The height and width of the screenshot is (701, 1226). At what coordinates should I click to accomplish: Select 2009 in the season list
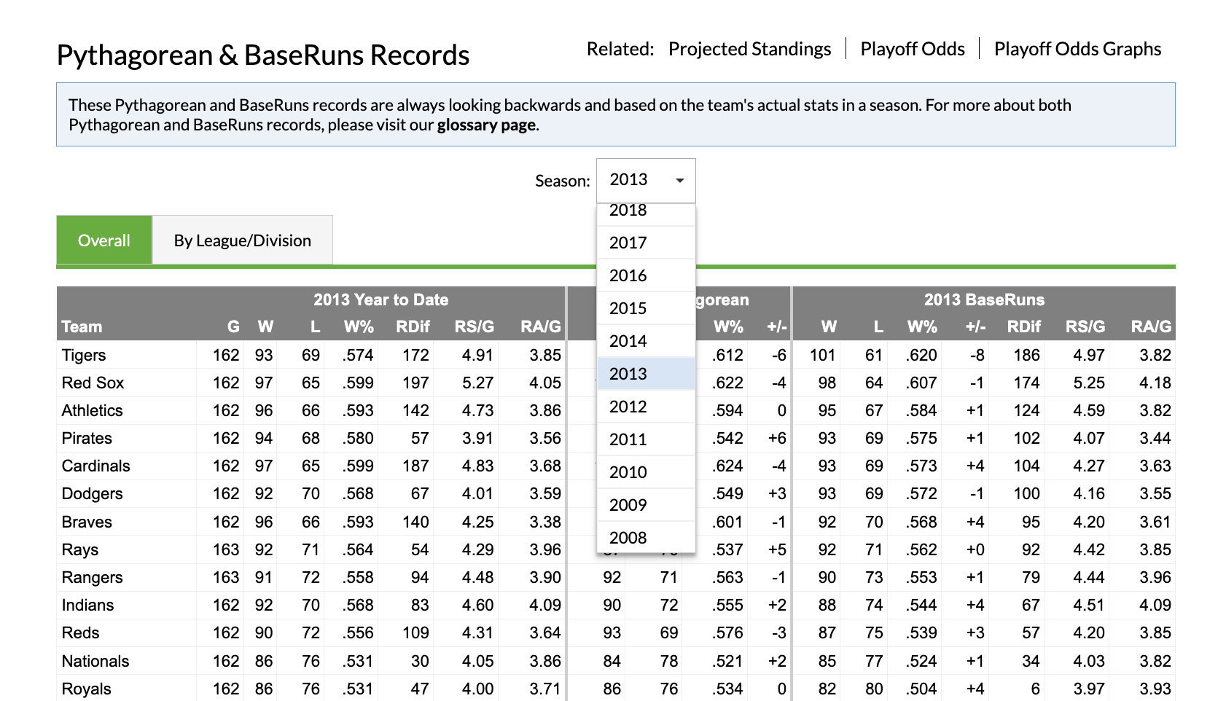click(x=628, y=505)
